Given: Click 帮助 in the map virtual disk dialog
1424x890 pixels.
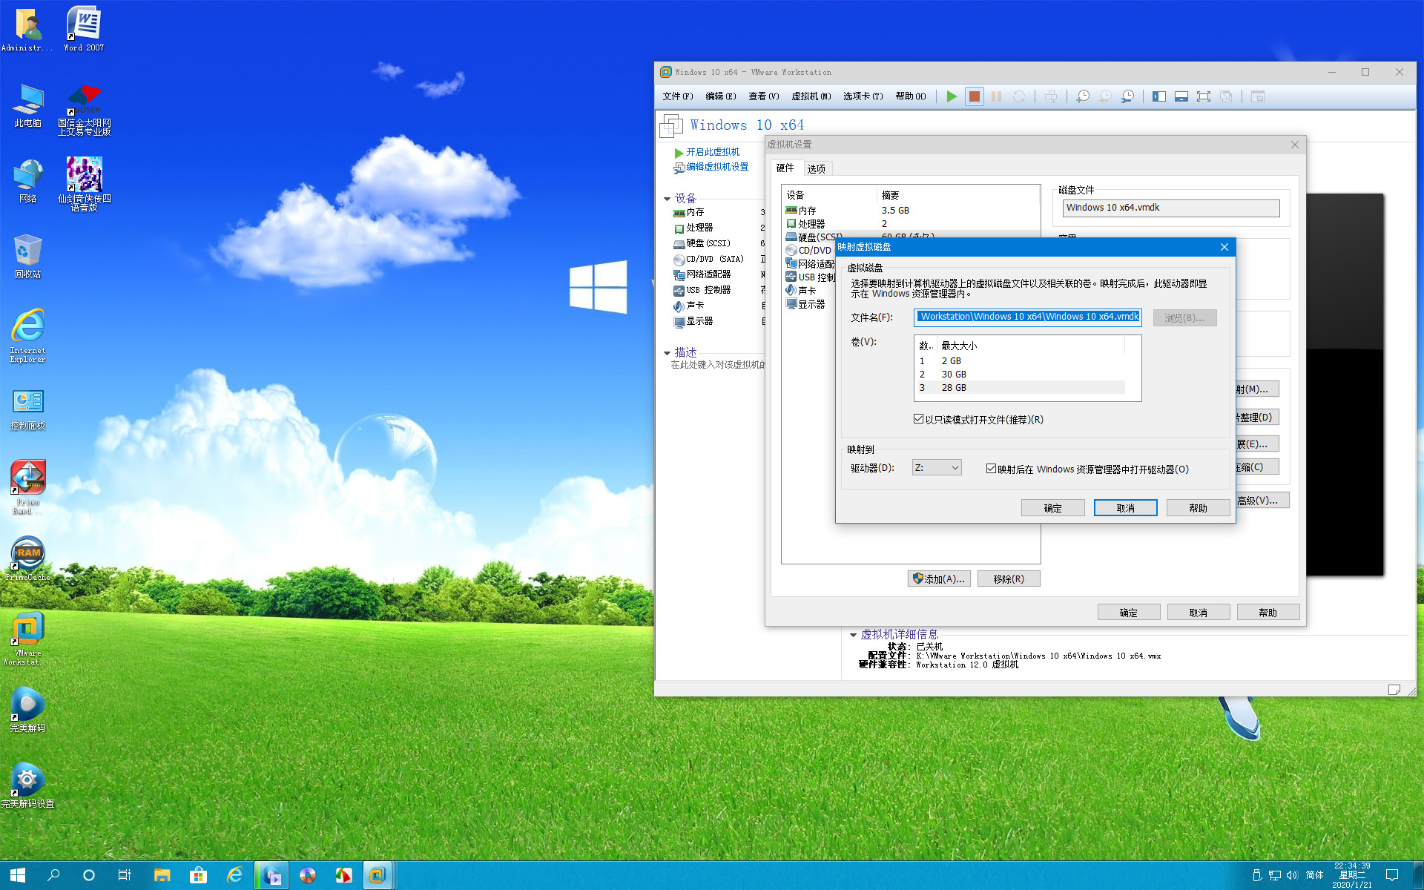Looking at the screenshot, I should click(1199, 508).
